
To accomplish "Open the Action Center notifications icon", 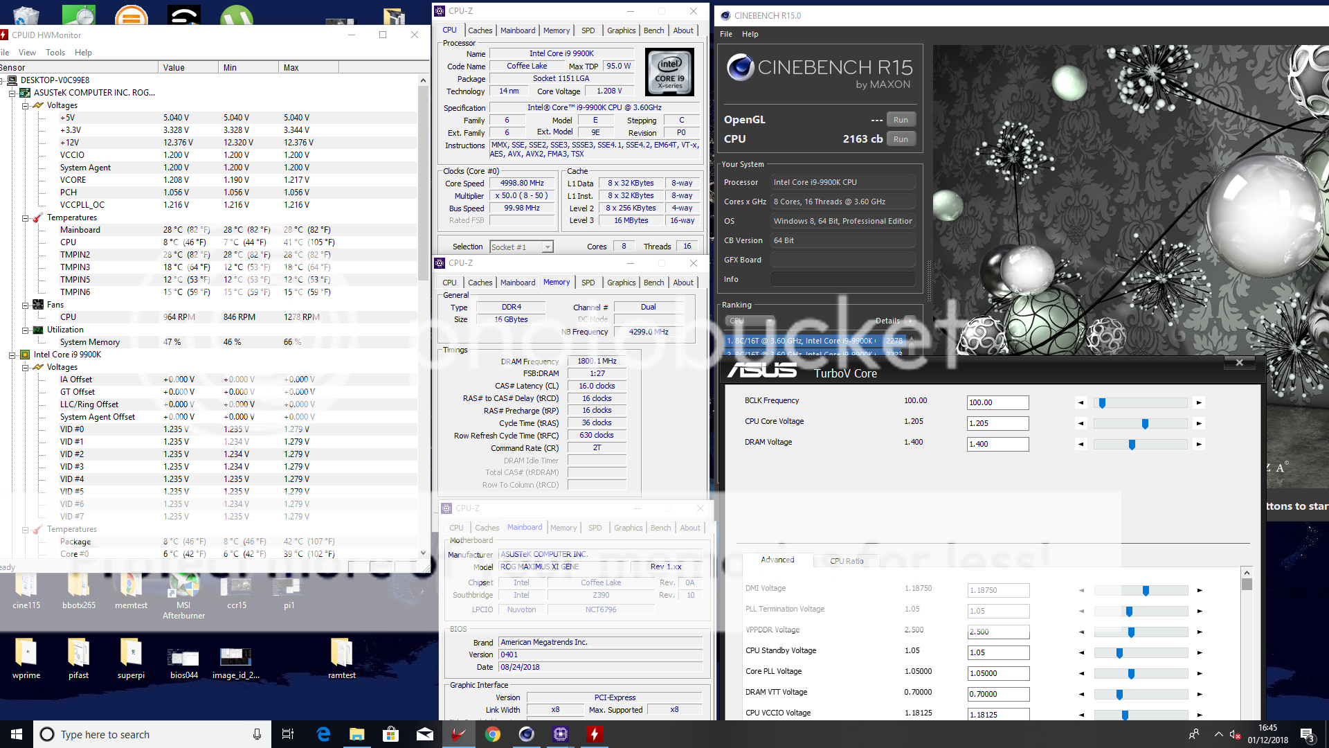I will [x=1307, y=734].
